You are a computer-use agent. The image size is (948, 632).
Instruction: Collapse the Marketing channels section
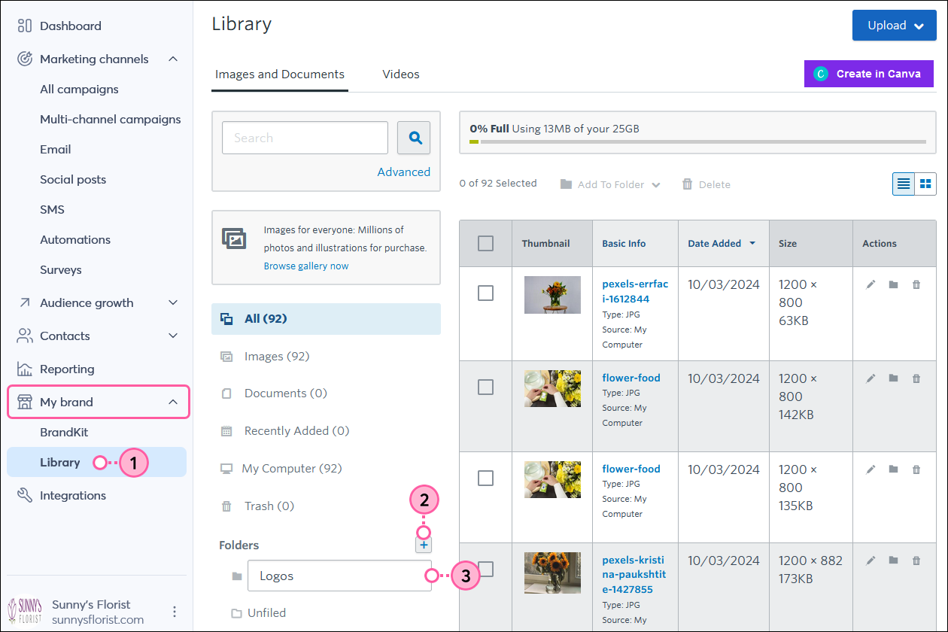click(173, 59)
